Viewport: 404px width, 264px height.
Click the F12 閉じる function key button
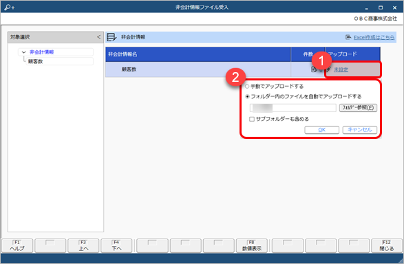[387, 245]
